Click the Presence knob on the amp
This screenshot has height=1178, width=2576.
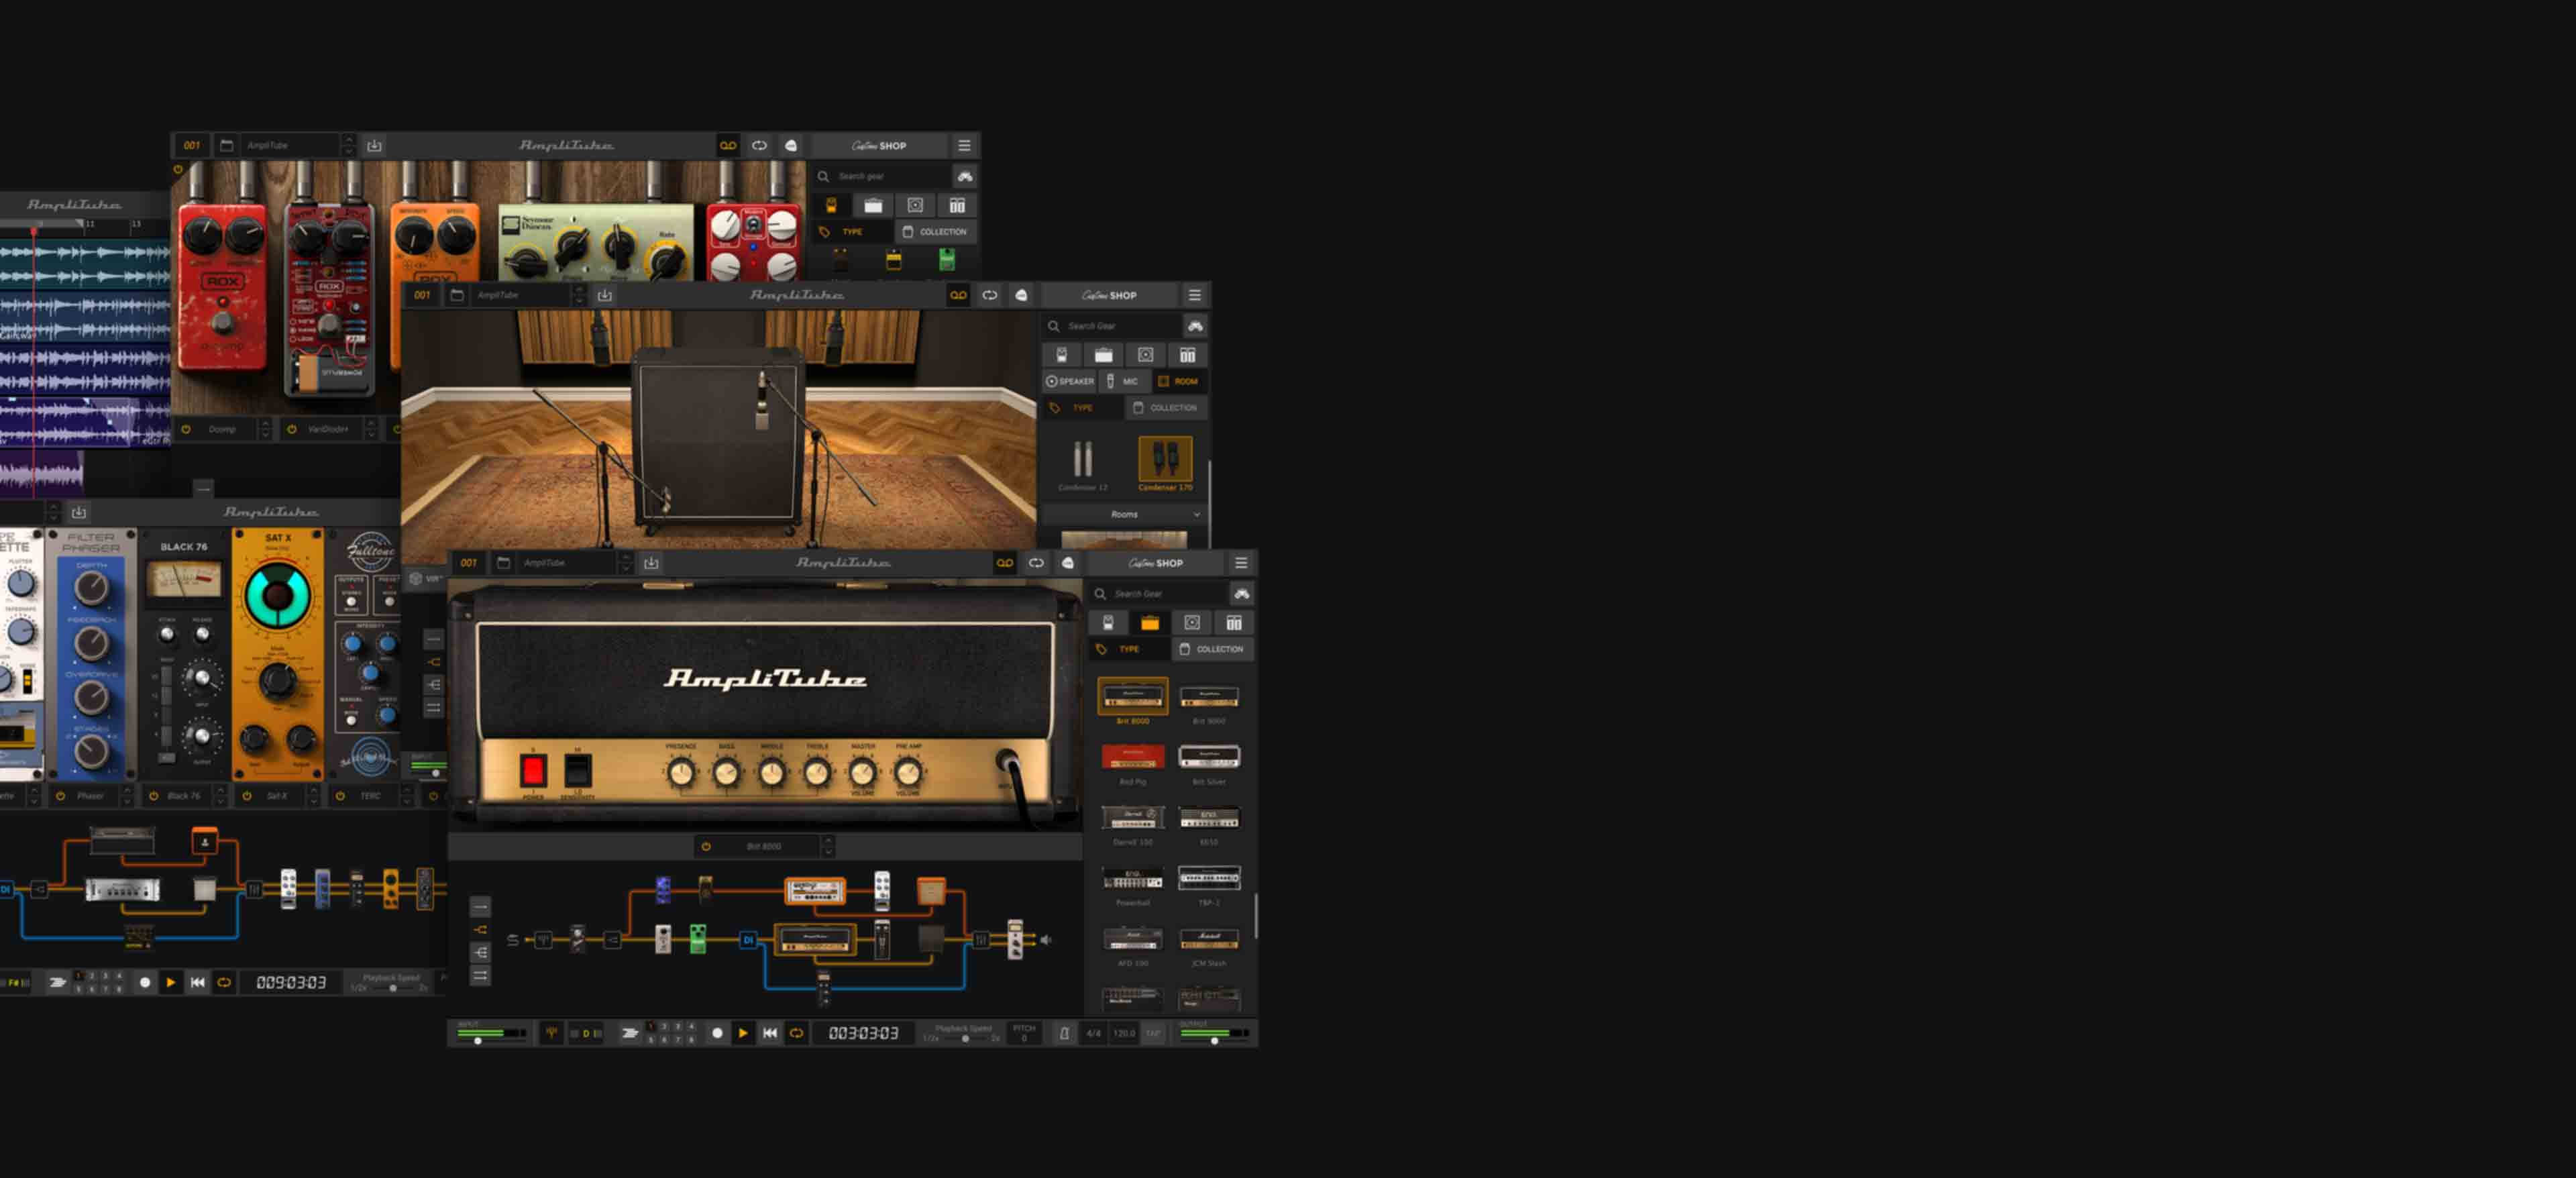[681, 773]
